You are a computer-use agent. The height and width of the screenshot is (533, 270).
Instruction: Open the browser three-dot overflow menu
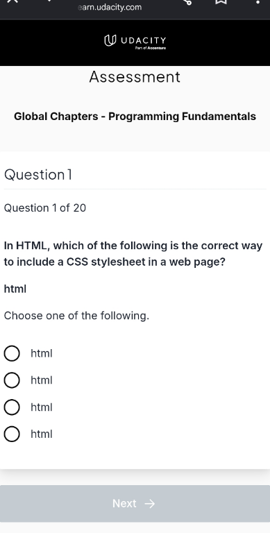pyautogui.click(x=258, y=1)
